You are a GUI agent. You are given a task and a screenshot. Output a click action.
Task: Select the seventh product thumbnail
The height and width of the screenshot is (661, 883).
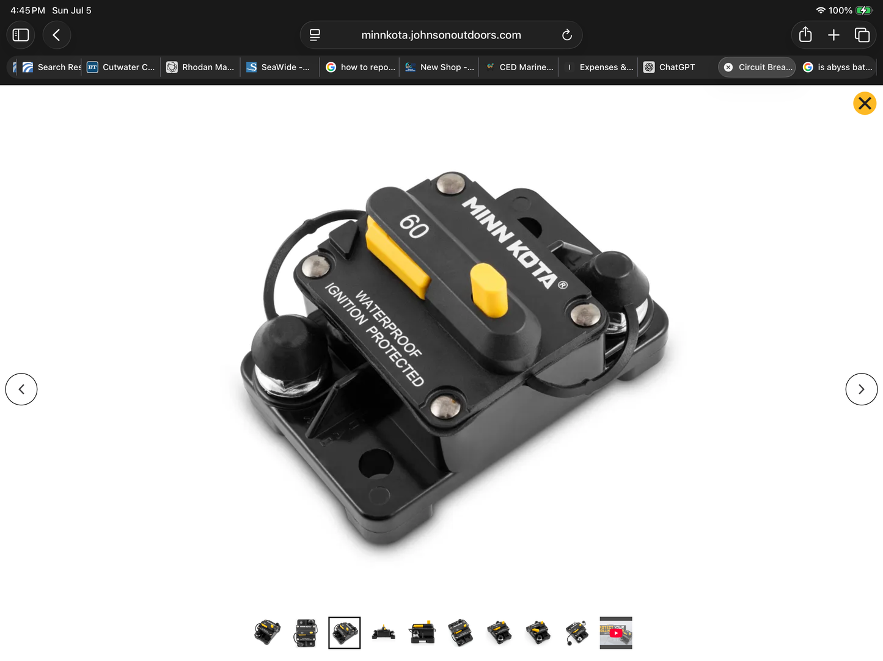(x=500, y=633)
